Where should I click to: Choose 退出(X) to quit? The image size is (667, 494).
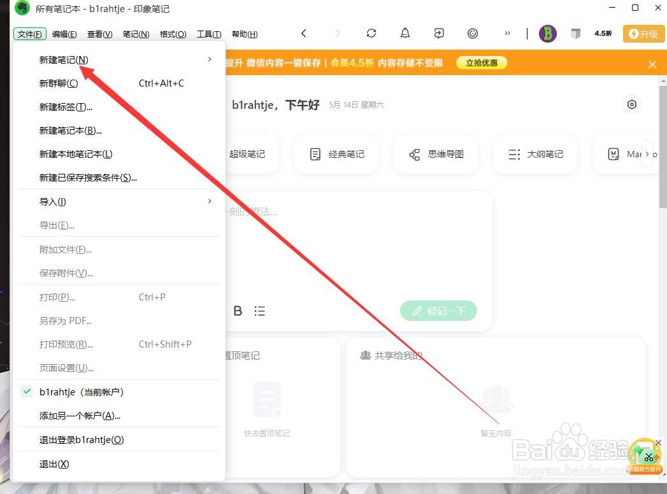point(118,464)
